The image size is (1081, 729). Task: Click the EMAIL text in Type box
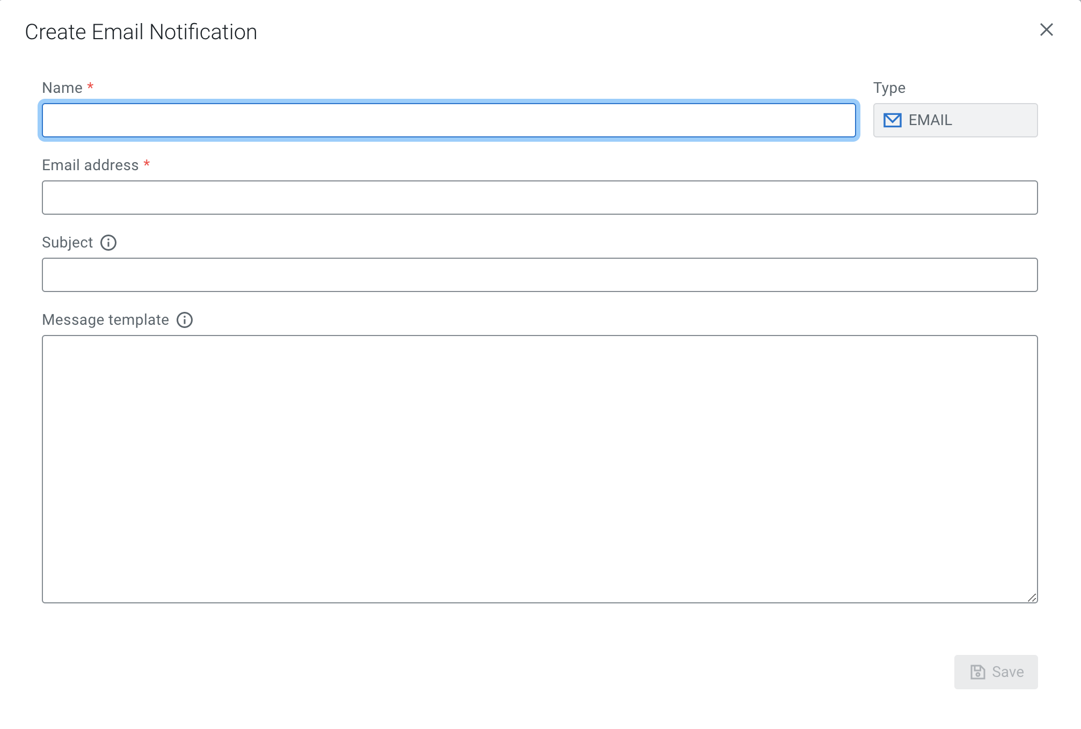point(930,120)
